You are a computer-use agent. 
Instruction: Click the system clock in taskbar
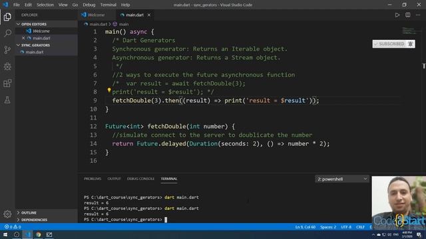[x=407, y=234]
